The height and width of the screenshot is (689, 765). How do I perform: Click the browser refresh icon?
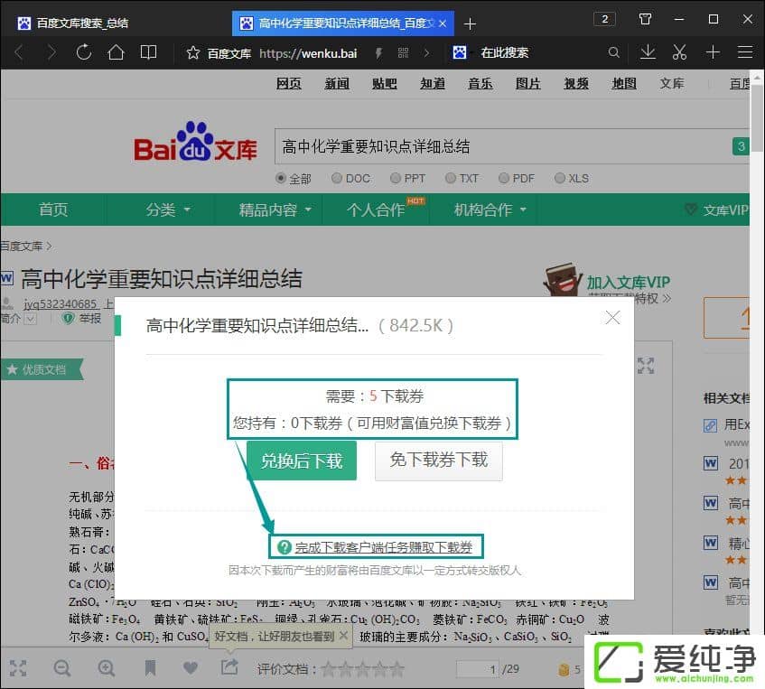tap(84, 52)
